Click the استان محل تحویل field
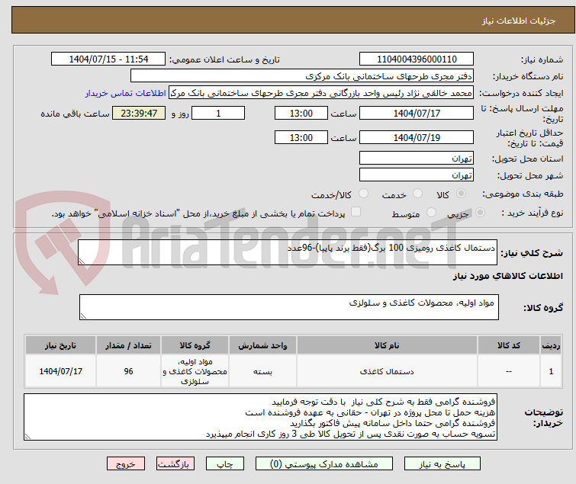The height and width of the screenshot is (484, 576). 417,158
